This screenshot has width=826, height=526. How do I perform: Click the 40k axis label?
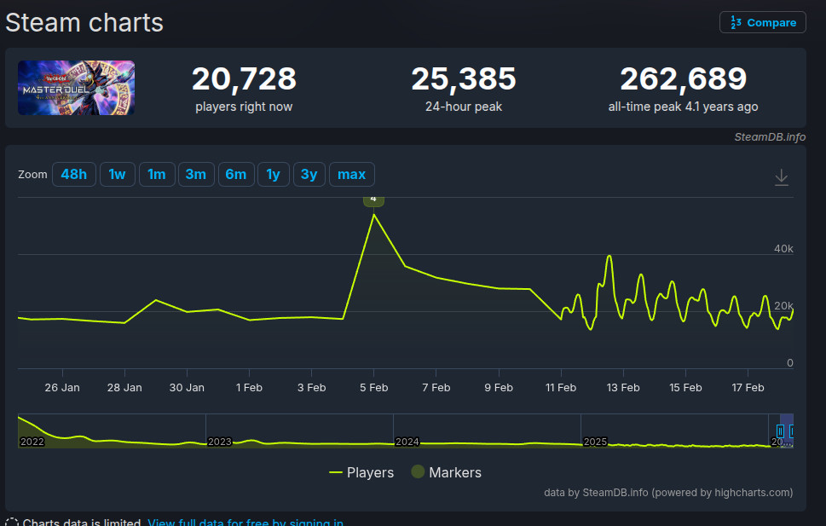[783, 249]
